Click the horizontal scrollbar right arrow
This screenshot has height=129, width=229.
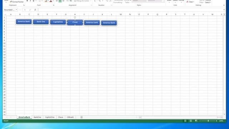coord(222,117)
